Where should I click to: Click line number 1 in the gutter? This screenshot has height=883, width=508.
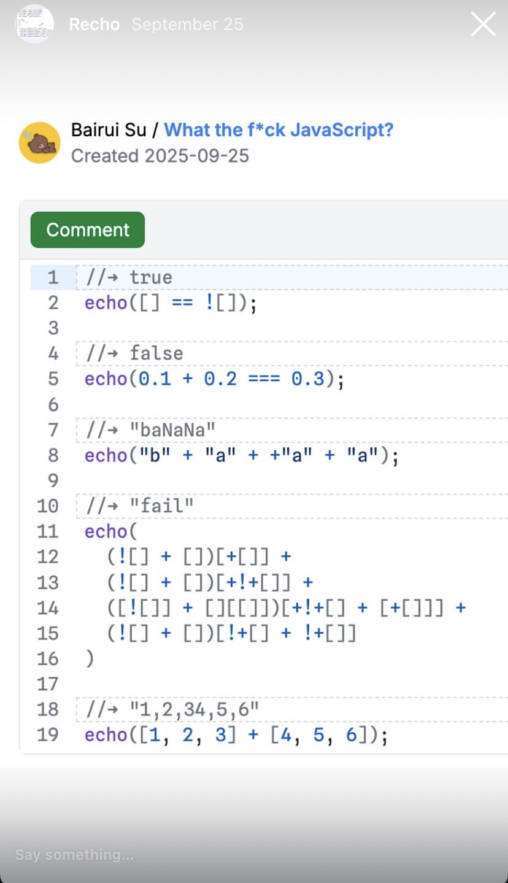pos(53,277)
